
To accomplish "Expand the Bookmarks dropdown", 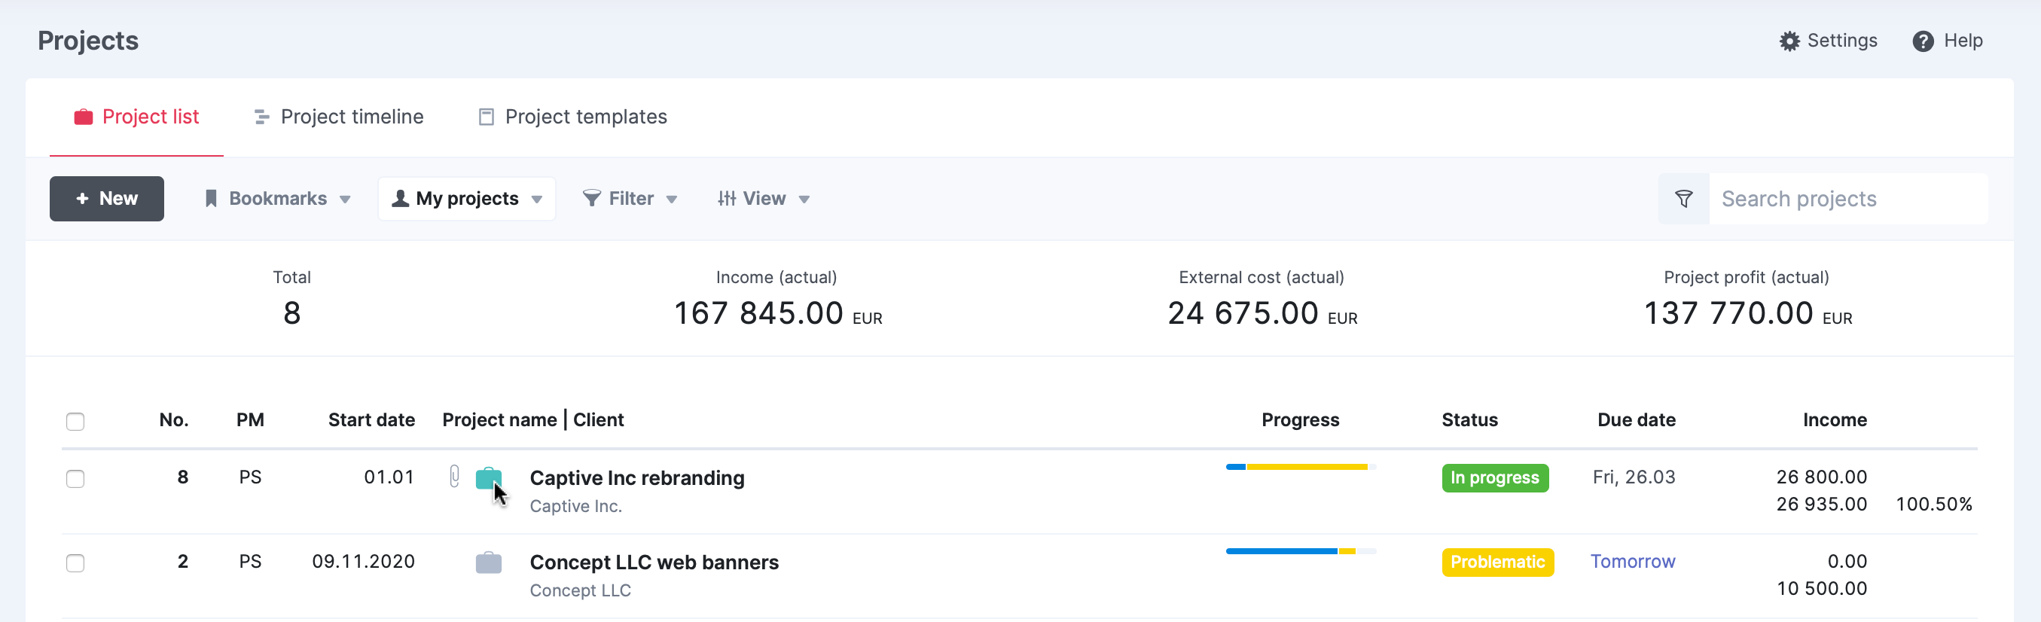I will 277,199.
